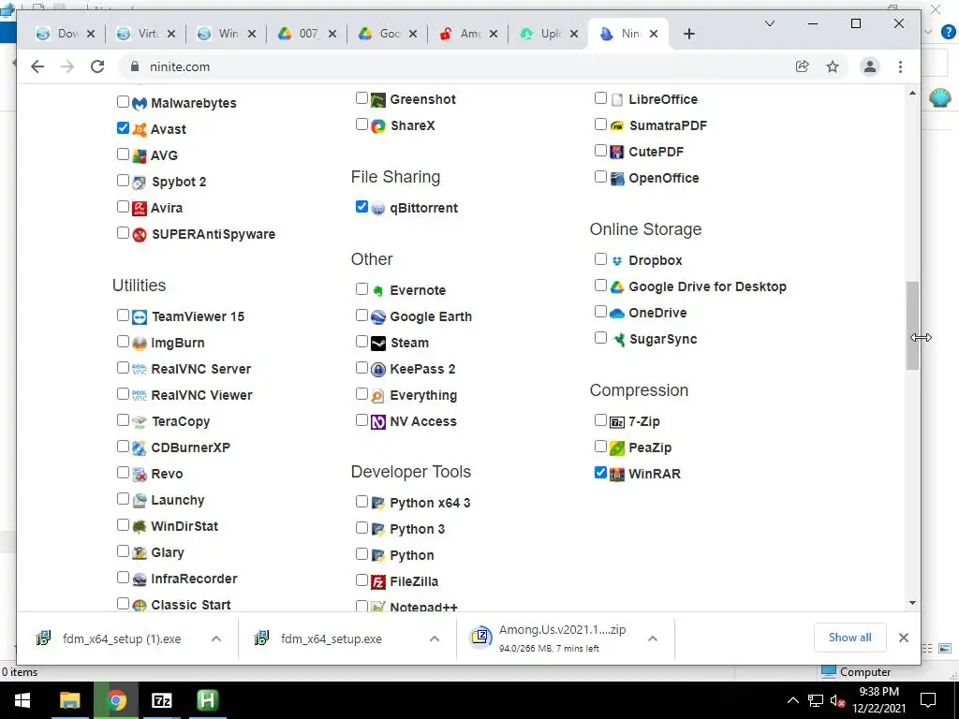
Task: Switch to the Upl tab
Action: pos(549,34)
